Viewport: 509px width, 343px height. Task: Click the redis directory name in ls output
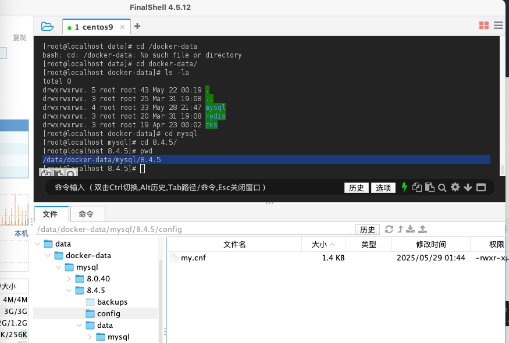215,116
